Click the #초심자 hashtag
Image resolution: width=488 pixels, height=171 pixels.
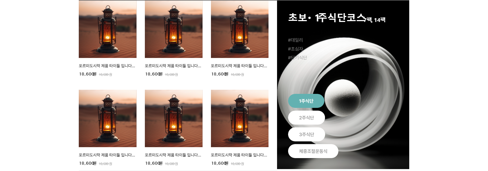point(295,49)
